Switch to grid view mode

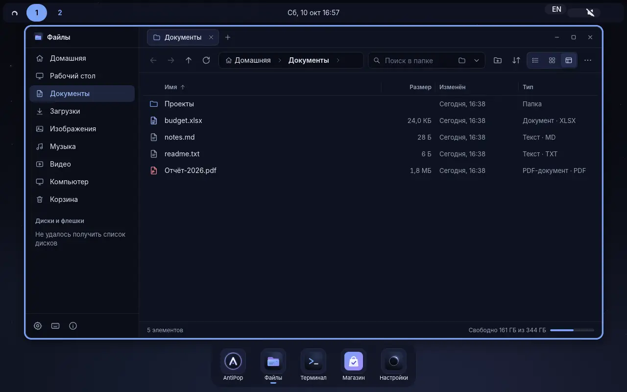pyautogui.click(x=552, y=60)
